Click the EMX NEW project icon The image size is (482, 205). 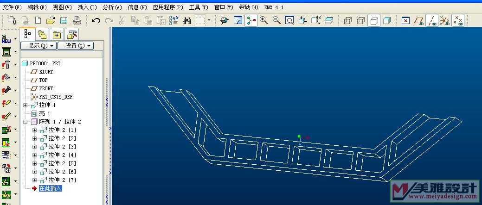click(6, 39)
